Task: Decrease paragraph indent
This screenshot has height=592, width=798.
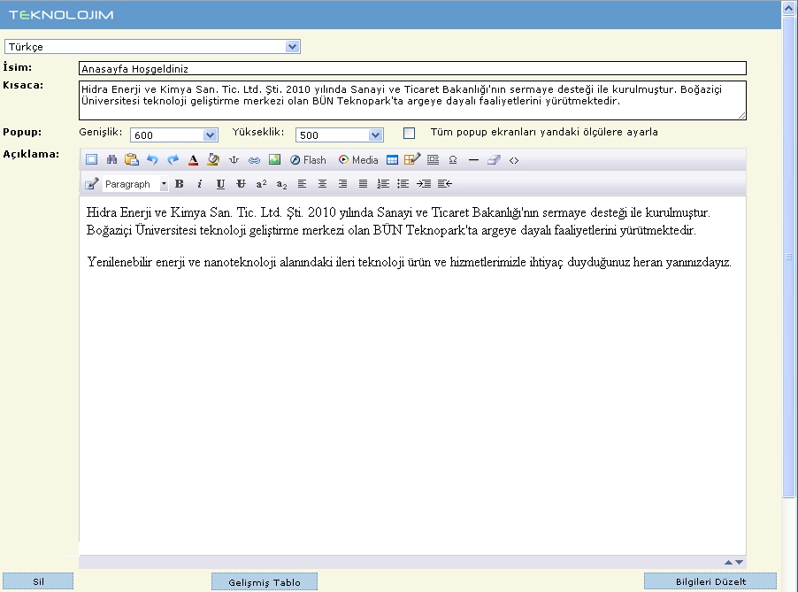Action: (445, 184)
